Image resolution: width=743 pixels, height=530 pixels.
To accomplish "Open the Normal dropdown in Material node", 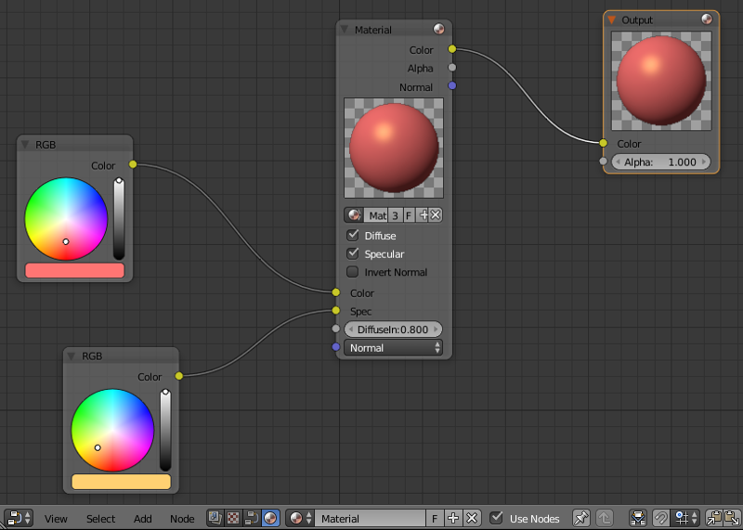I will click(x=393, y=348).
